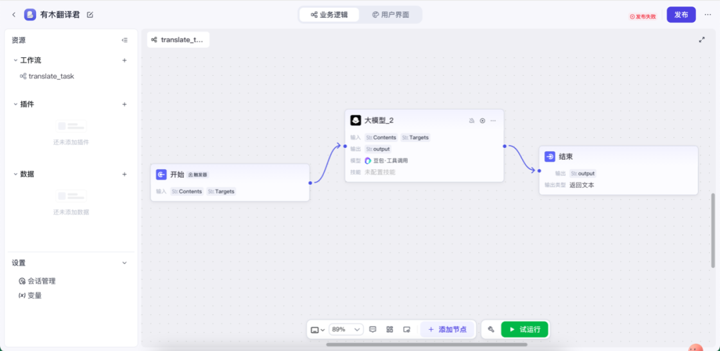The image size is (720, 351).
Task: Click the 大模型_2 input port
Action: click(x=345, y=147)
